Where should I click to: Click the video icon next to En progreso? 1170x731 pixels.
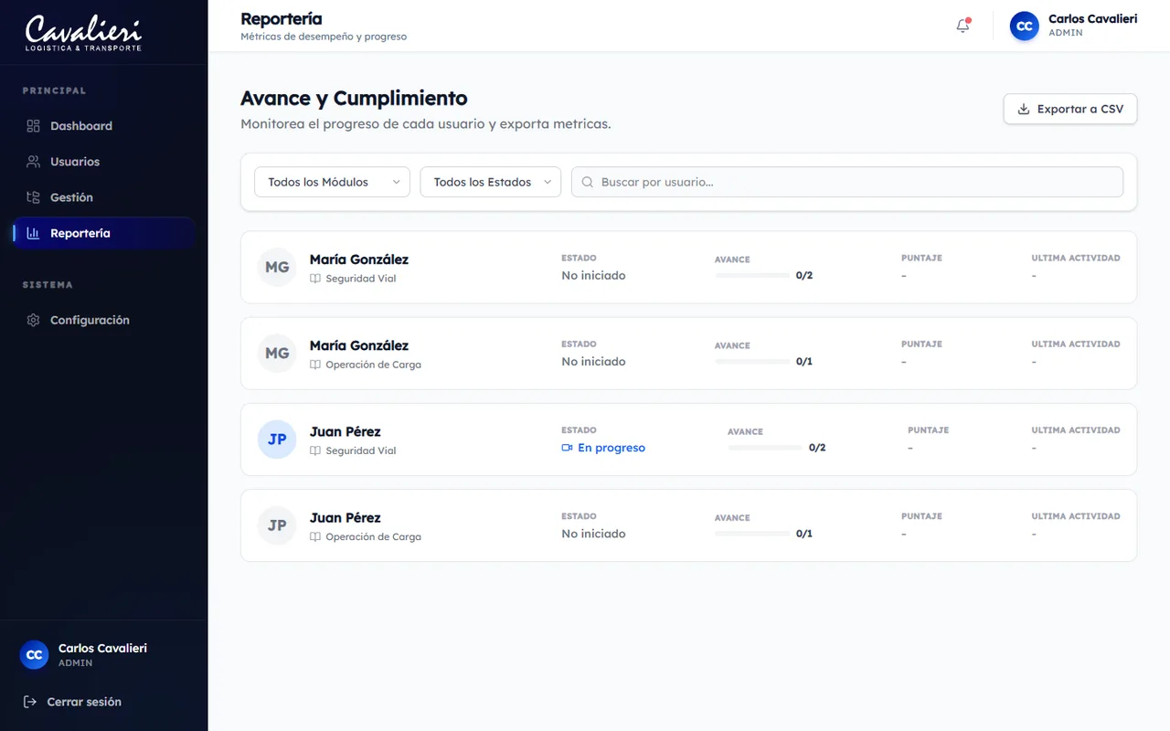coord(568,448)
